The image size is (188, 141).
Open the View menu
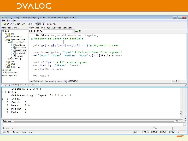14,21
